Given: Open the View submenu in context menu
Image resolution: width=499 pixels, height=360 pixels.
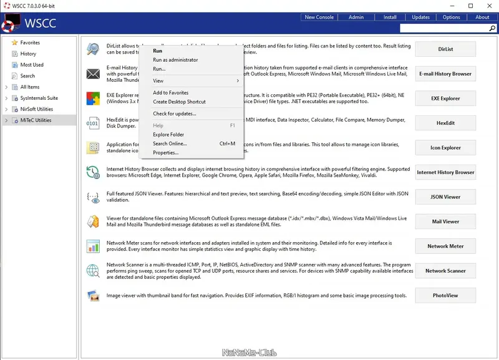Looking at the screenshot, I should click(x=191, y=81).
